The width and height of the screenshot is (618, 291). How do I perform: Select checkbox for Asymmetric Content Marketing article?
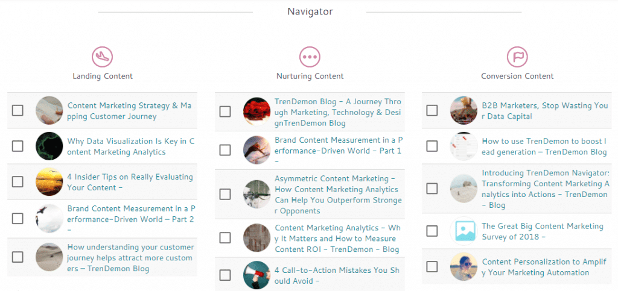point(225,194)
